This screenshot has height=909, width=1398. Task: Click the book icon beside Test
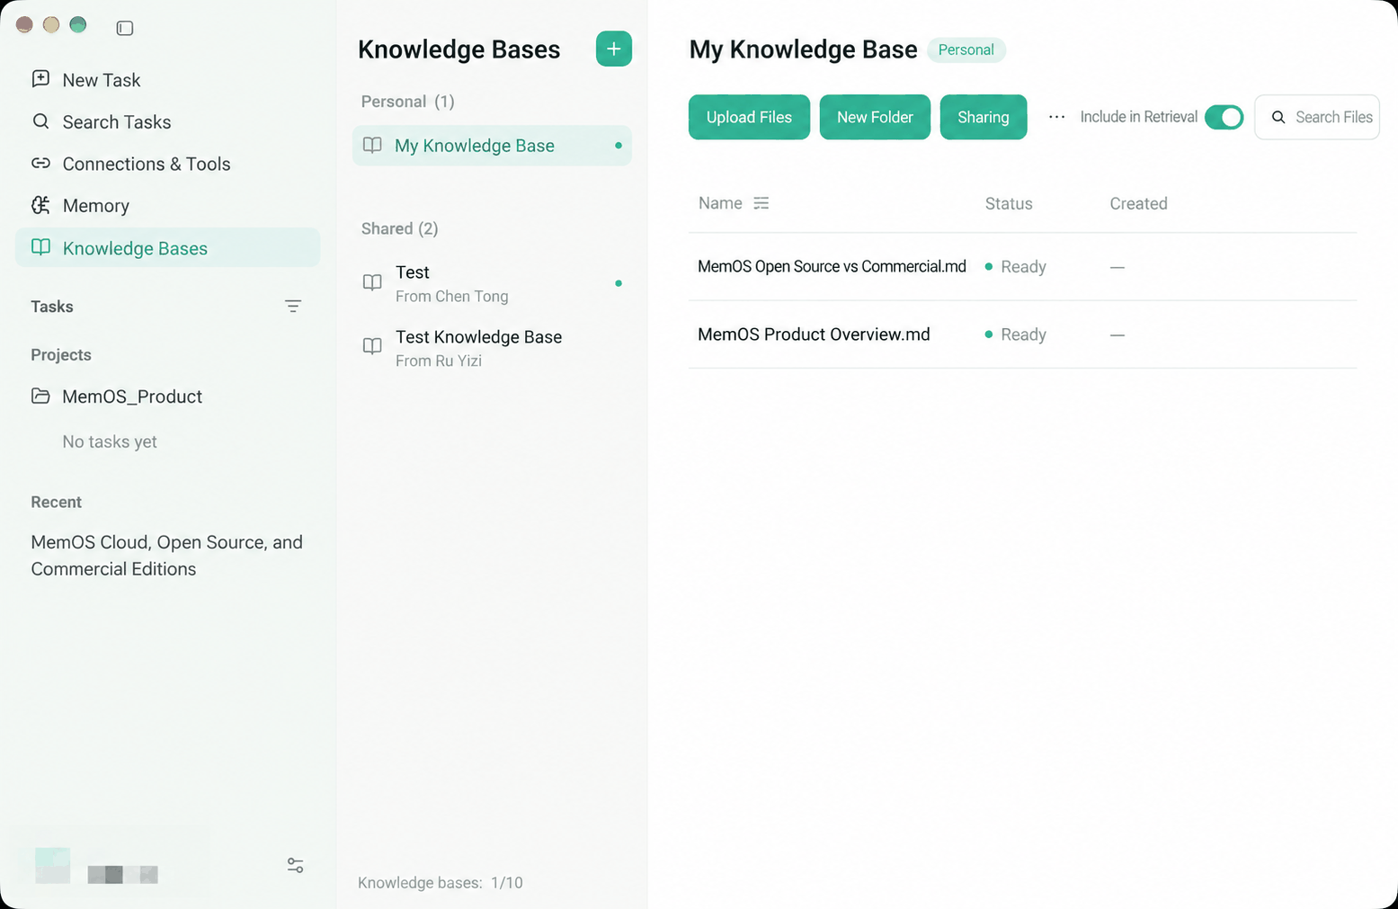(372, 282)
